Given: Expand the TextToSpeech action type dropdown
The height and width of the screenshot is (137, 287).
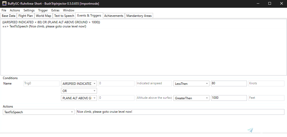Looking at the screenshot, I should (x=39, y=112).
